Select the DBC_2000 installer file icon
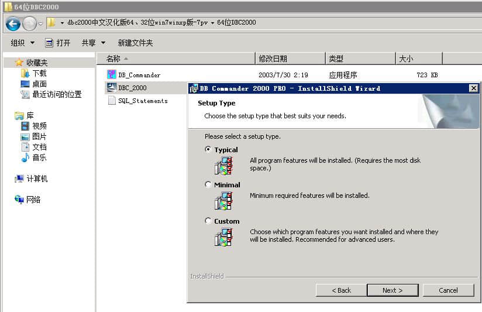The height and width of the screenshot is (312, 482). [x=112, y=88]
